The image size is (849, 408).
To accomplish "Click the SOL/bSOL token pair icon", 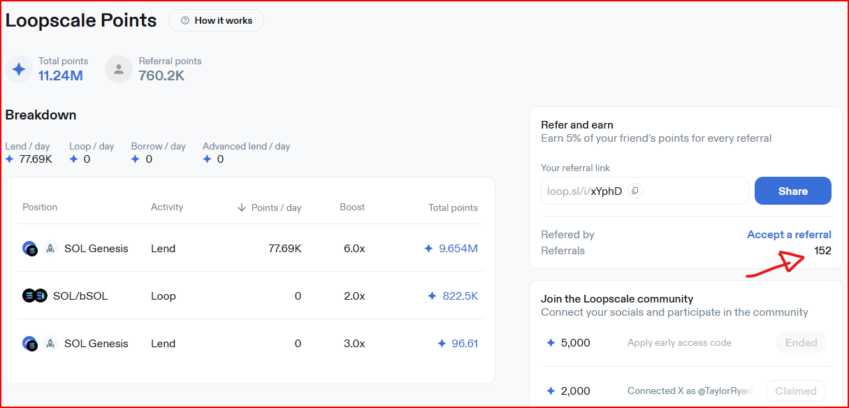I will 34,296.
